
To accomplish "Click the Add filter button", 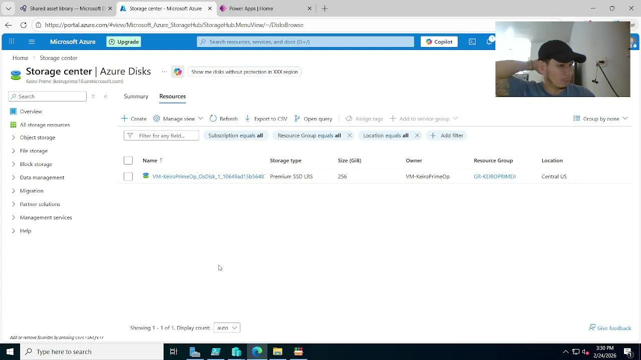I will pyautogui.click(x=447, y=135).
